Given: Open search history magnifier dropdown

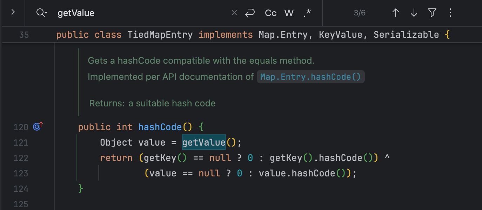Looking at the screenshot, I should (x=42, y=13).
